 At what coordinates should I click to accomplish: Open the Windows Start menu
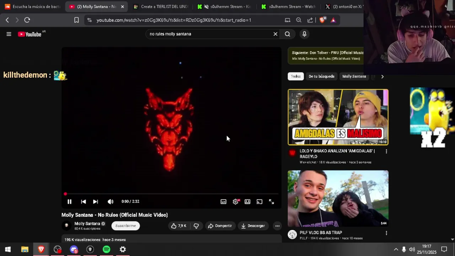[8, 249]
